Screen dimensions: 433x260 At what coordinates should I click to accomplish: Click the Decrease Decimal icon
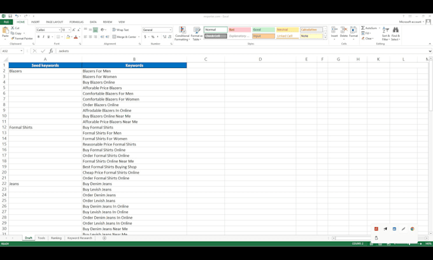click(169, 37)
